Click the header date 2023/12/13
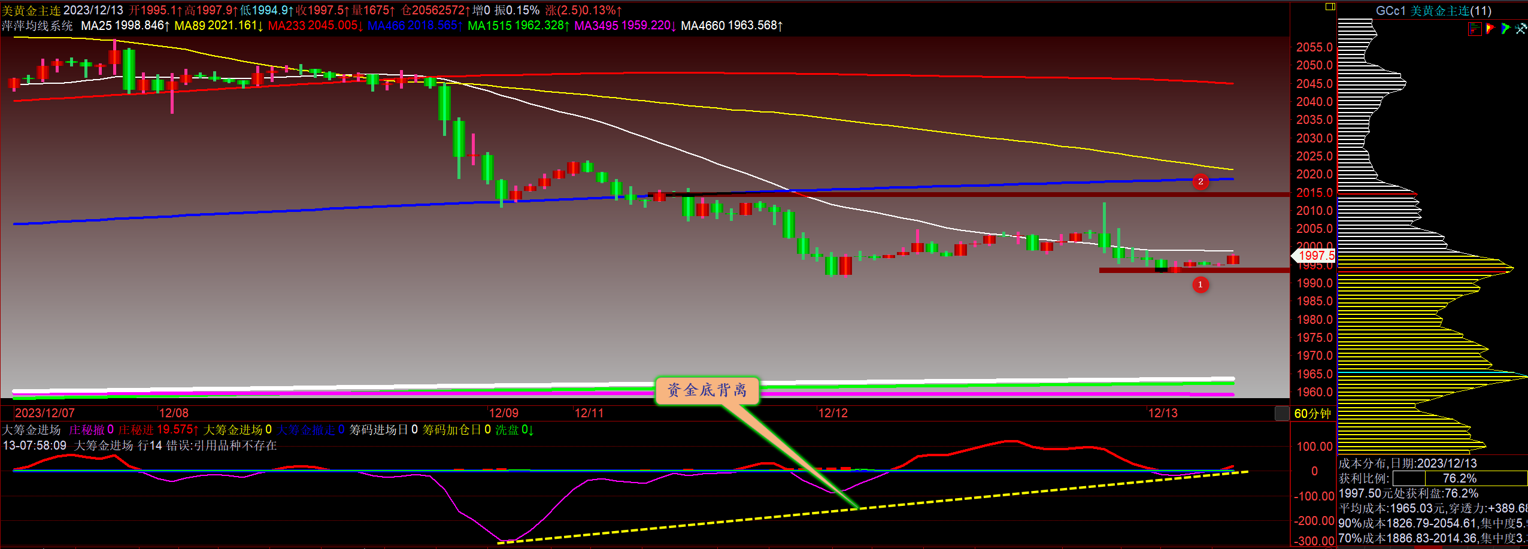Image resolution: width=1528 pixels, height=549 pixels. [x=93, y=11]
